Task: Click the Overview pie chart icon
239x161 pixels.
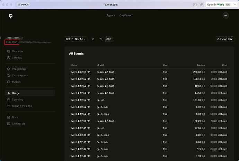Action: 9,51
